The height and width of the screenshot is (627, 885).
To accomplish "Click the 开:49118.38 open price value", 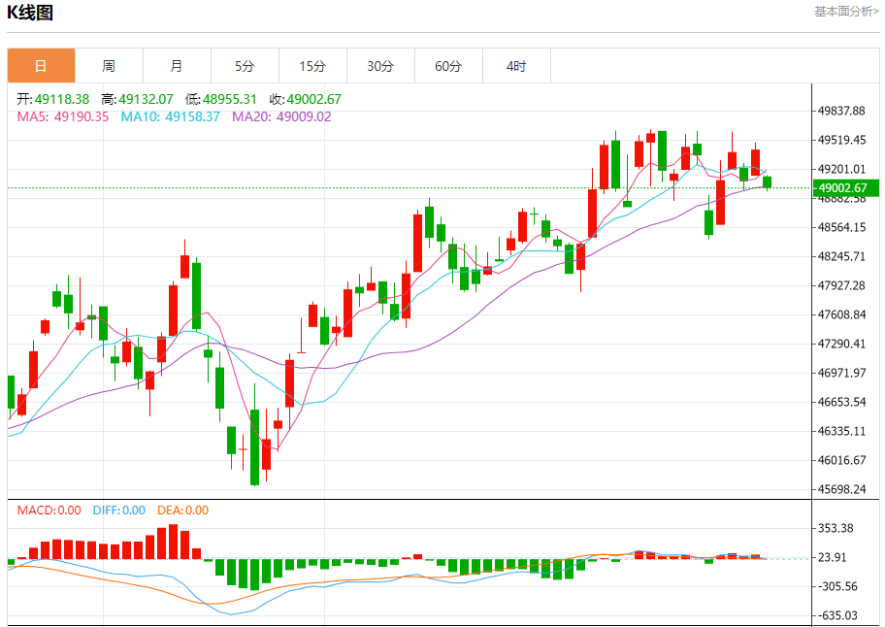I will [x=53, y=99].
